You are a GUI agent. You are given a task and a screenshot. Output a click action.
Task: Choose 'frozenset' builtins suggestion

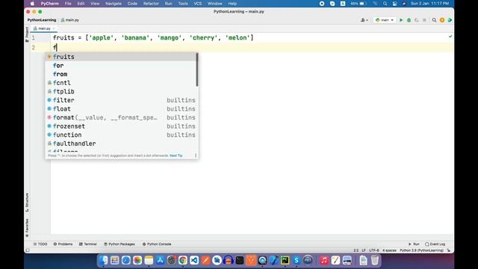120,126
